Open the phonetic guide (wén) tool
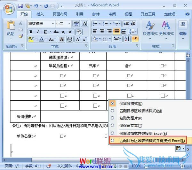The height and width of the screenshot is (170, 192). (76, 23)
